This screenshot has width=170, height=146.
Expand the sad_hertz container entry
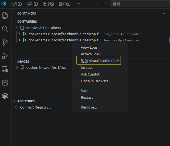[x=19, y=34]
